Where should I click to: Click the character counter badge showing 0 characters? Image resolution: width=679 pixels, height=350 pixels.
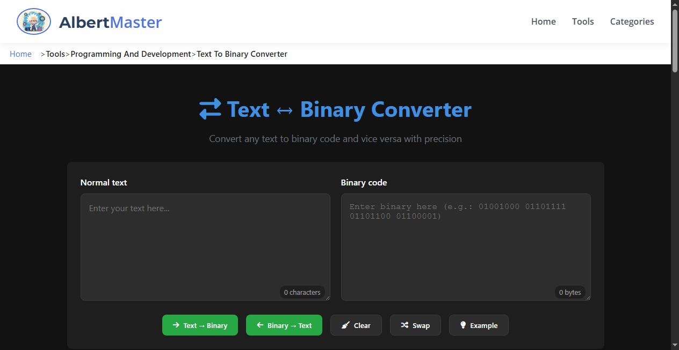[302, 292]
